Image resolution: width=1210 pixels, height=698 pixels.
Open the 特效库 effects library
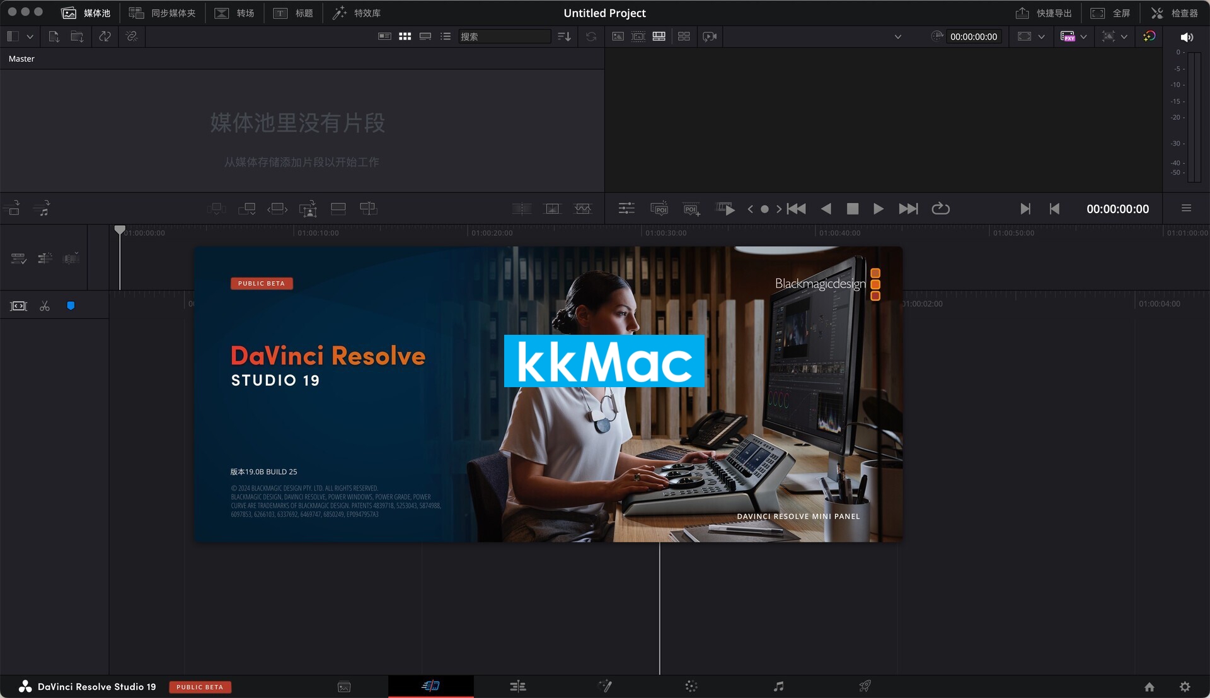[x=357, y=13]
